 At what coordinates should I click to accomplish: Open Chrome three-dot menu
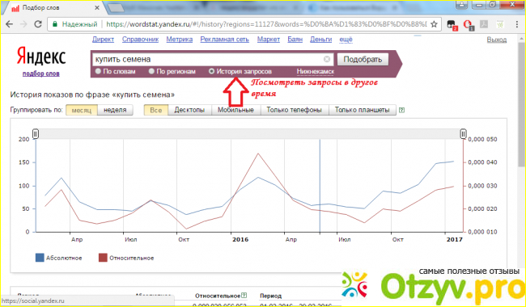click(517, 24)
